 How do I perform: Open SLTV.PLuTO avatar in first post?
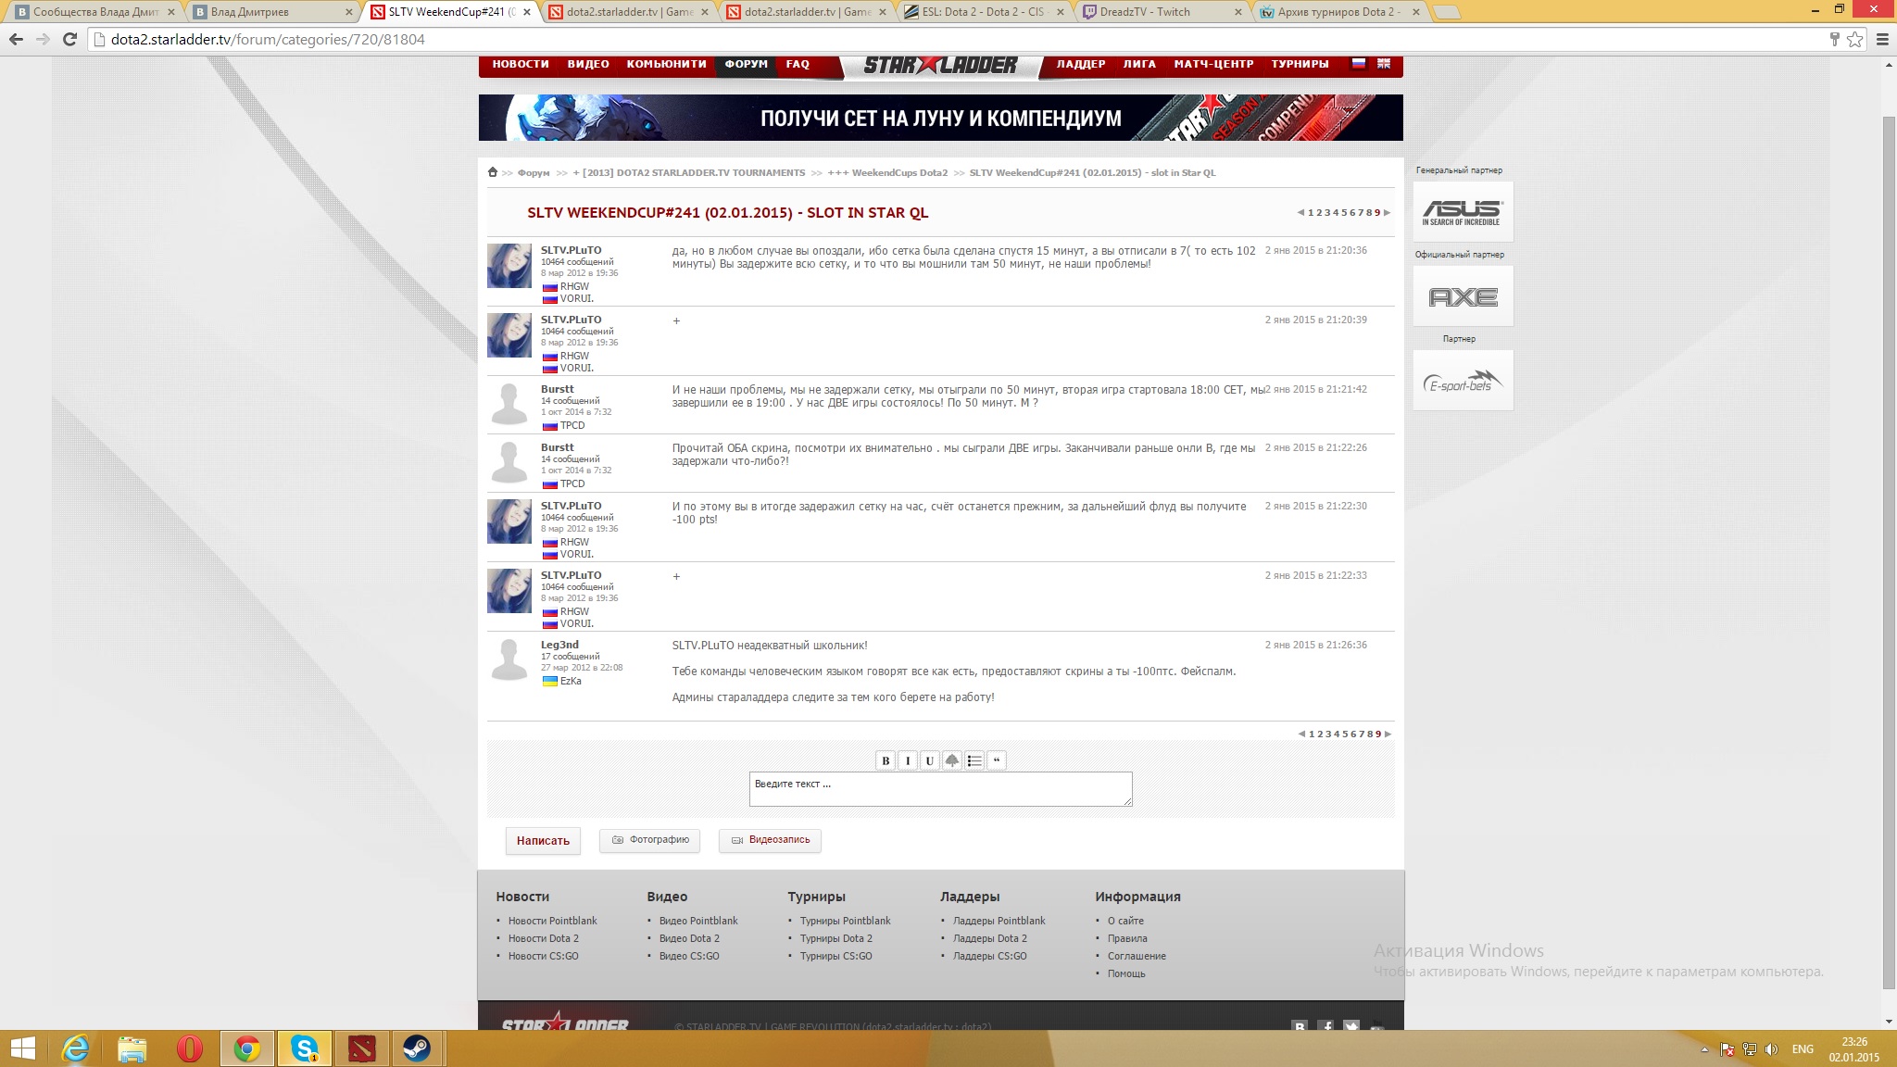point(509,266)
